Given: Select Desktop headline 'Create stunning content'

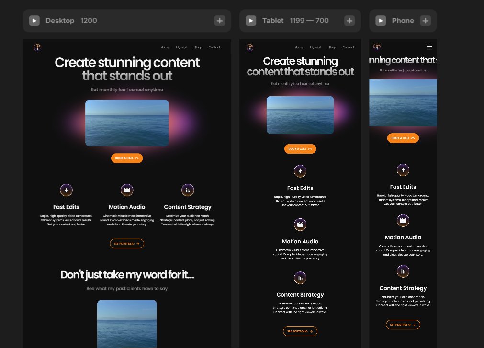Looking at the screenshot, I should (127, 63).
